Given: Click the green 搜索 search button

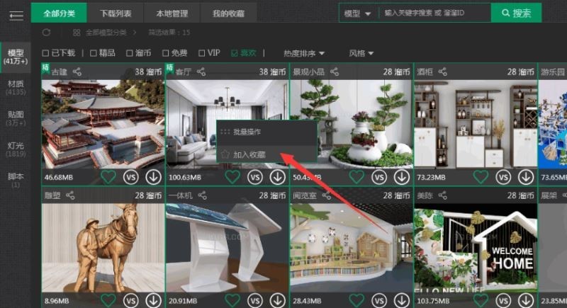Looking at the screenshot, I should pyautogui.click(x=515, y=13).
